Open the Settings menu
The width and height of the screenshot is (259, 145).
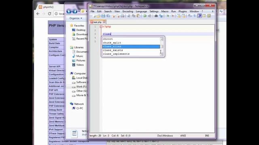pos(154,11)
